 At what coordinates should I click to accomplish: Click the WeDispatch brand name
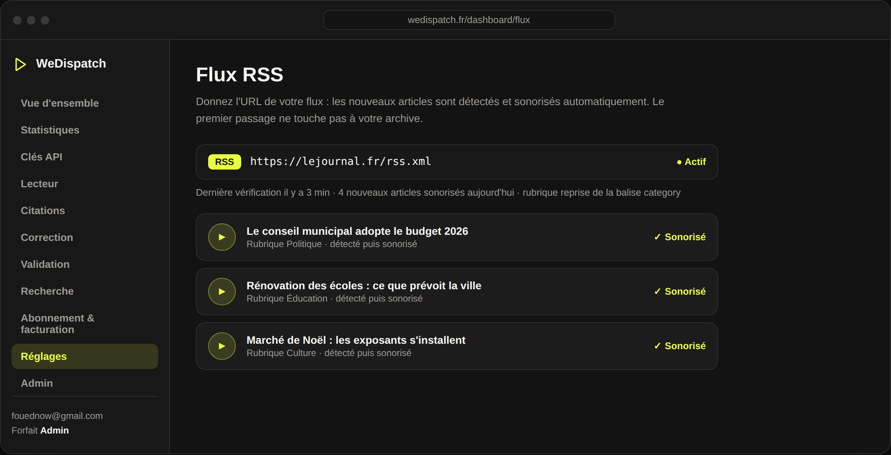click(x=71, y=64)
